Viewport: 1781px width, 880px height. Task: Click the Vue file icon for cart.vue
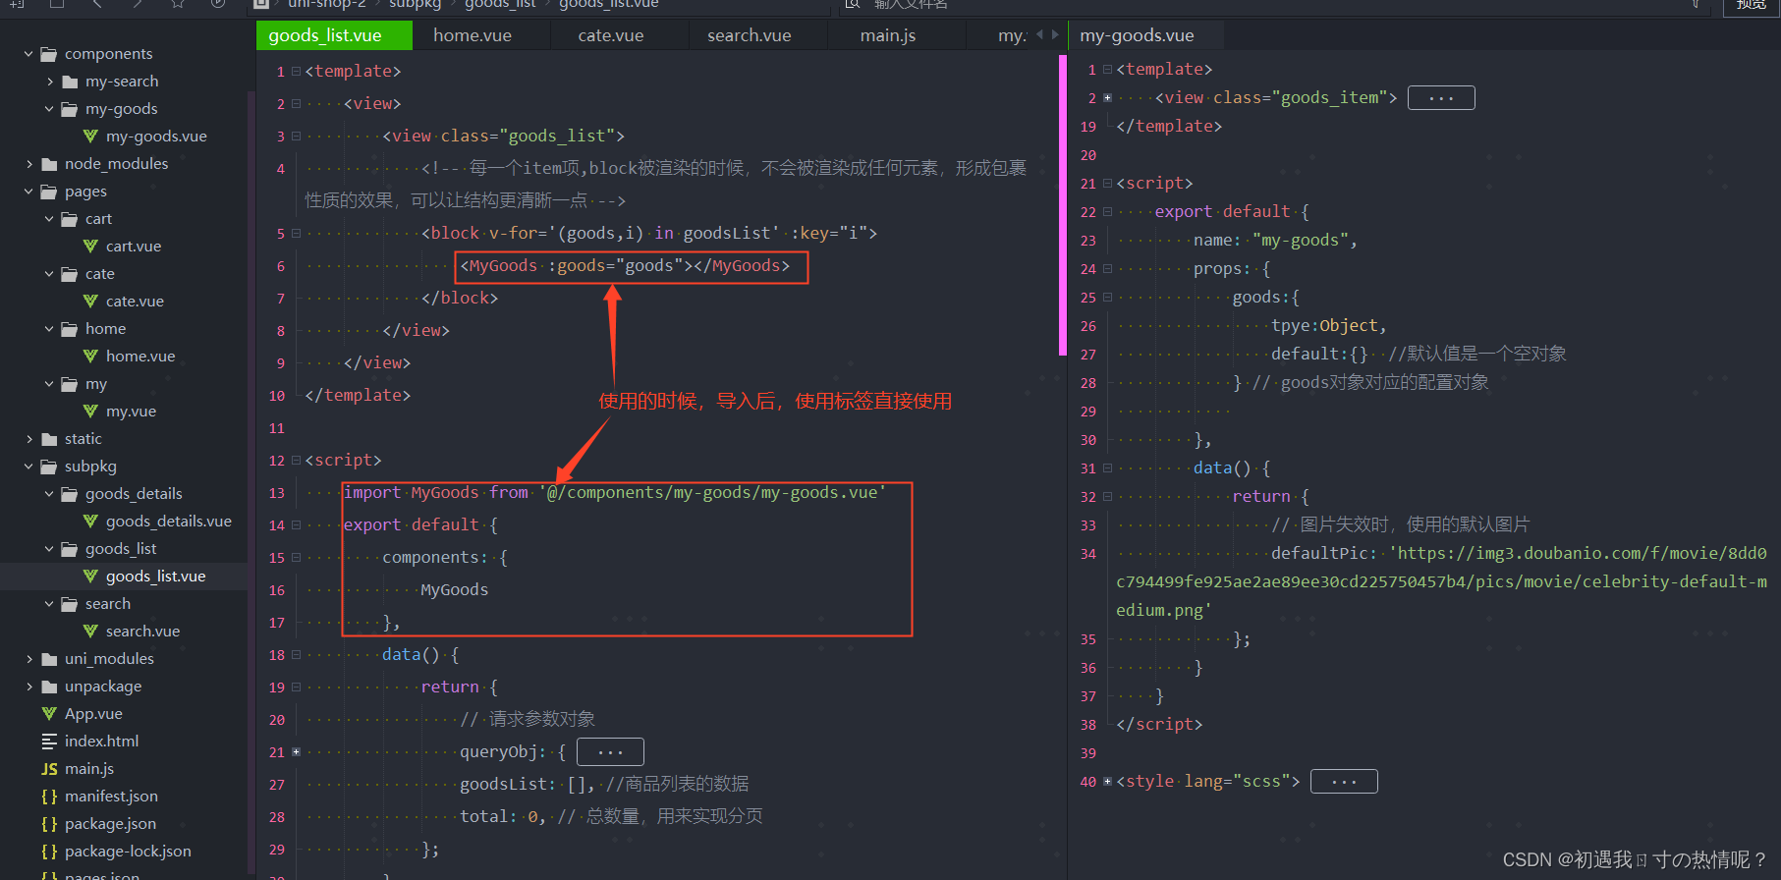click(x=90, y=247)
